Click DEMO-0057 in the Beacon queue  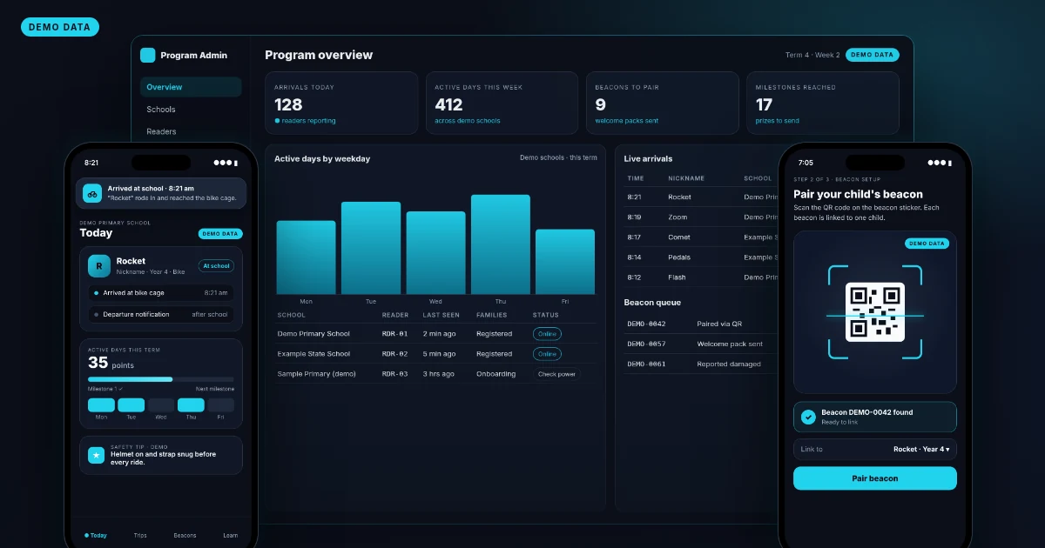tap(646, 344)
